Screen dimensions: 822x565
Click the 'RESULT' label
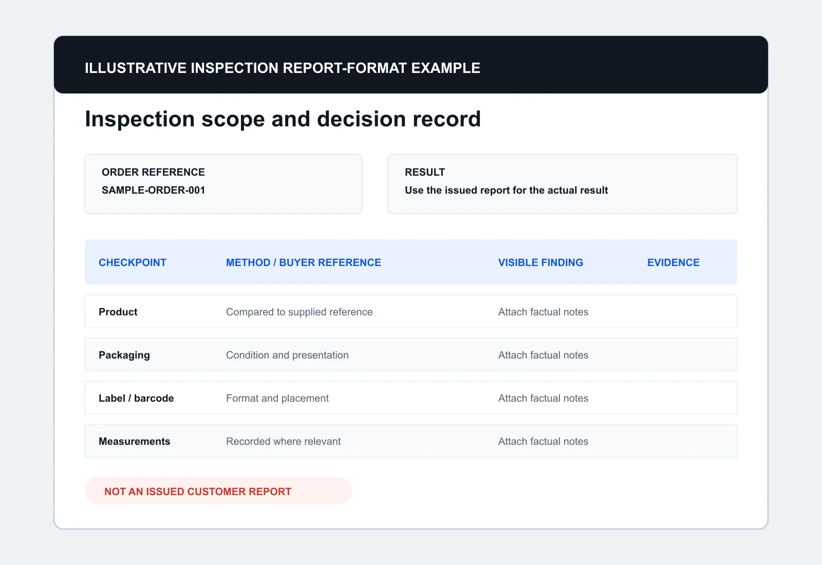[x=425, y=172]
